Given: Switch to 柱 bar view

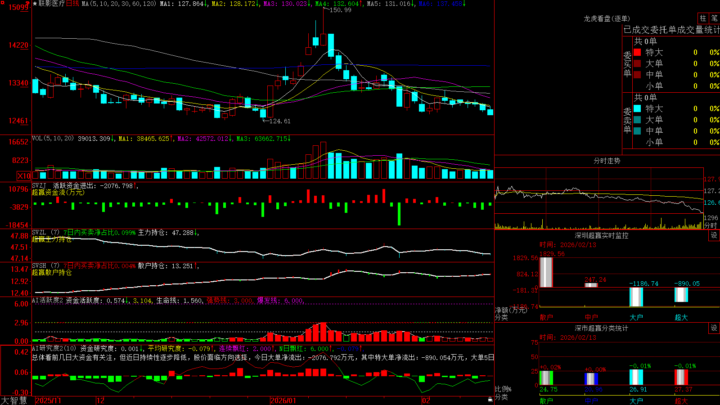Looking at the screenshot, I should [x=703, y=18].
